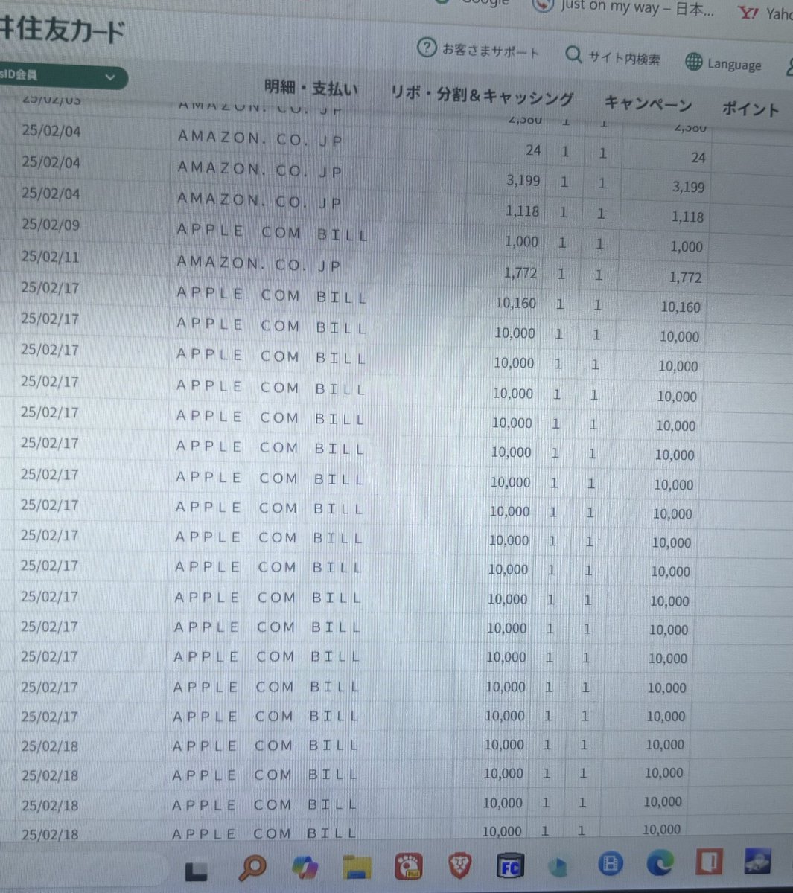
Task: Open the ポイント menu
Action: tap(751, 109)
